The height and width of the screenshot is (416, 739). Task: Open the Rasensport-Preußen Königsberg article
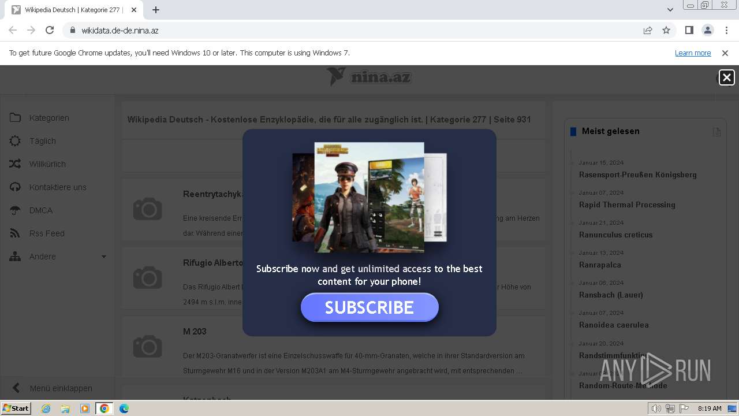[638, 174]
